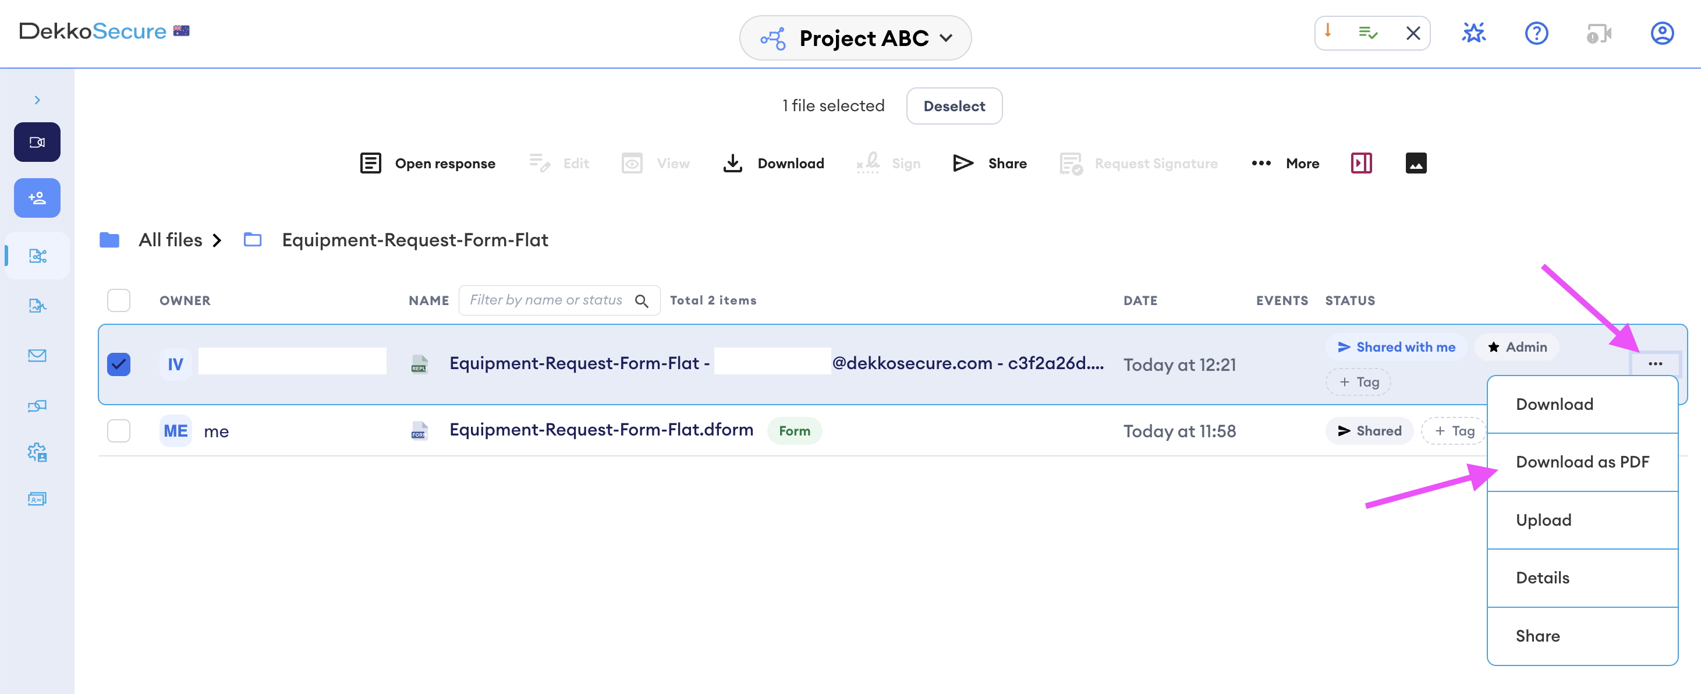Click Download in the top toolbar
The width and height of the screenshot is (1701, 694).
pyautogui.click(x=773, y=163)
